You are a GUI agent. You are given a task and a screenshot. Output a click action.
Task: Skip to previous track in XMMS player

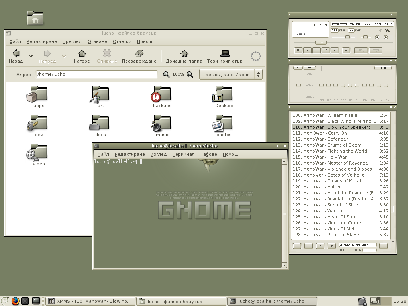click(x=298, y=51)
